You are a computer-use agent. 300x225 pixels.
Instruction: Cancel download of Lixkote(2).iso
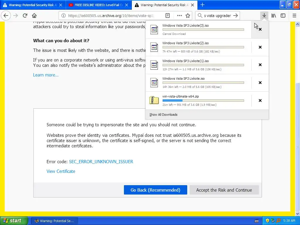[x=260, y=47]
